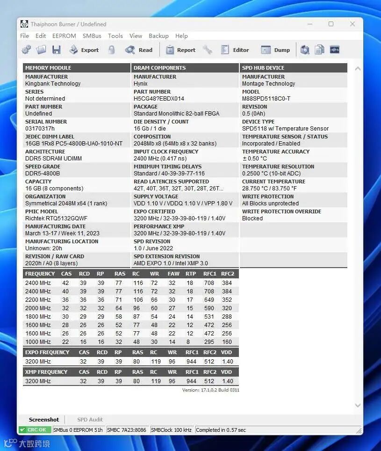Open the View menu

tap(136, 36)
